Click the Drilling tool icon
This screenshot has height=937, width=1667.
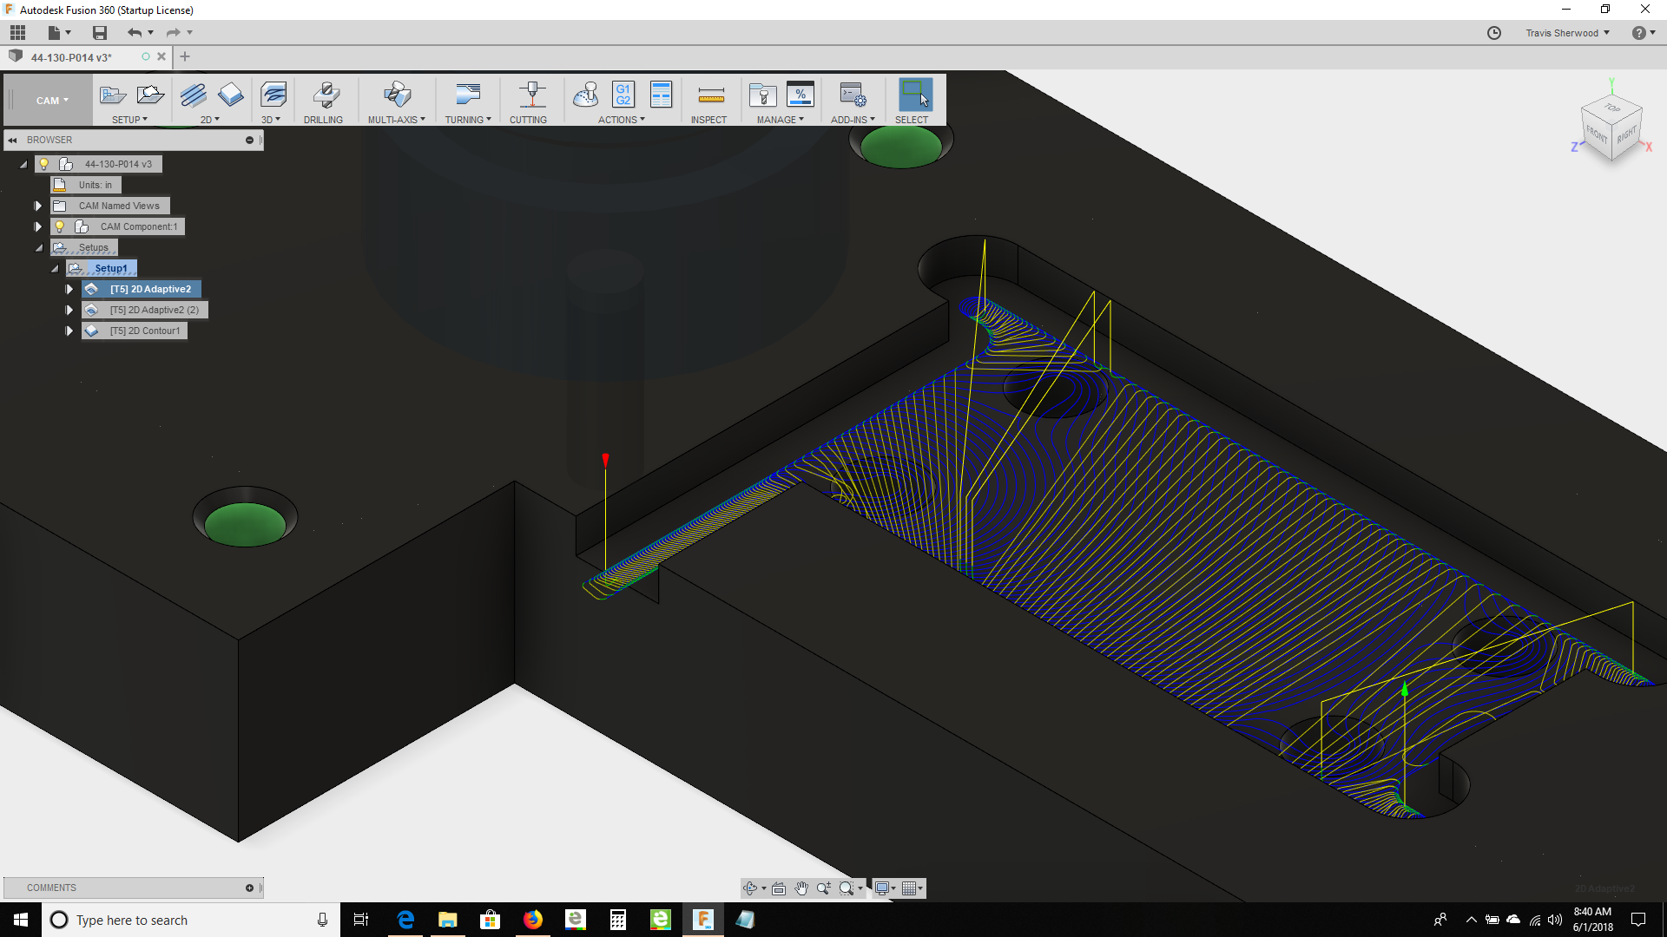(325, 95)
